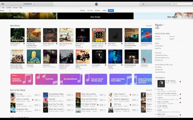Expand the TOP SONGS chevron heading
The height and width of the screenshot is (120, 193).
point(160,78)
